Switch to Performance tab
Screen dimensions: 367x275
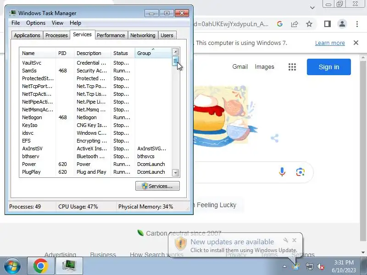pos(111,35)
